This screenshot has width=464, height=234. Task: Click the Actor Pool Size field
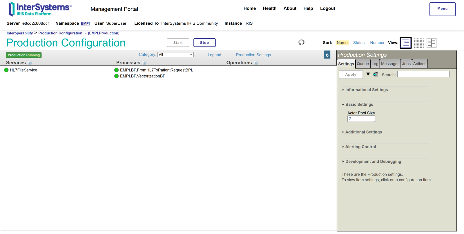pos(361,119)
